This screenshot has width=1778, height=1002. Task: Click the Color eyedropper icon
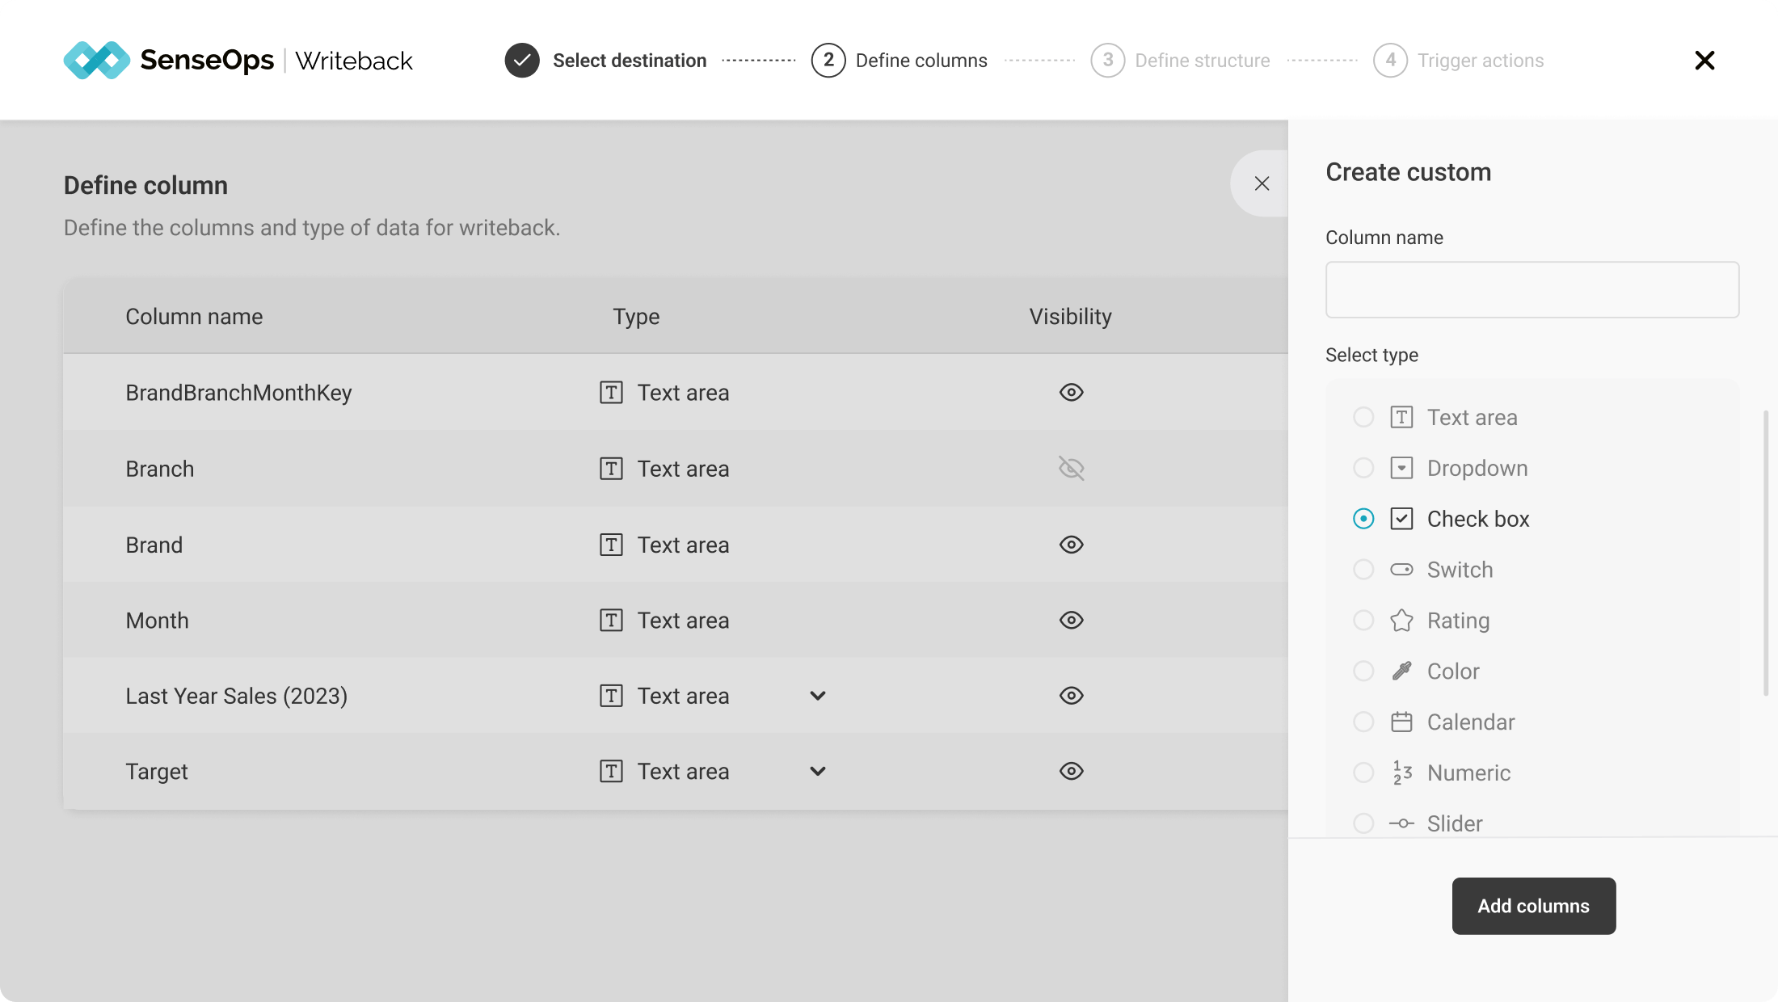tap(1401, 672)
